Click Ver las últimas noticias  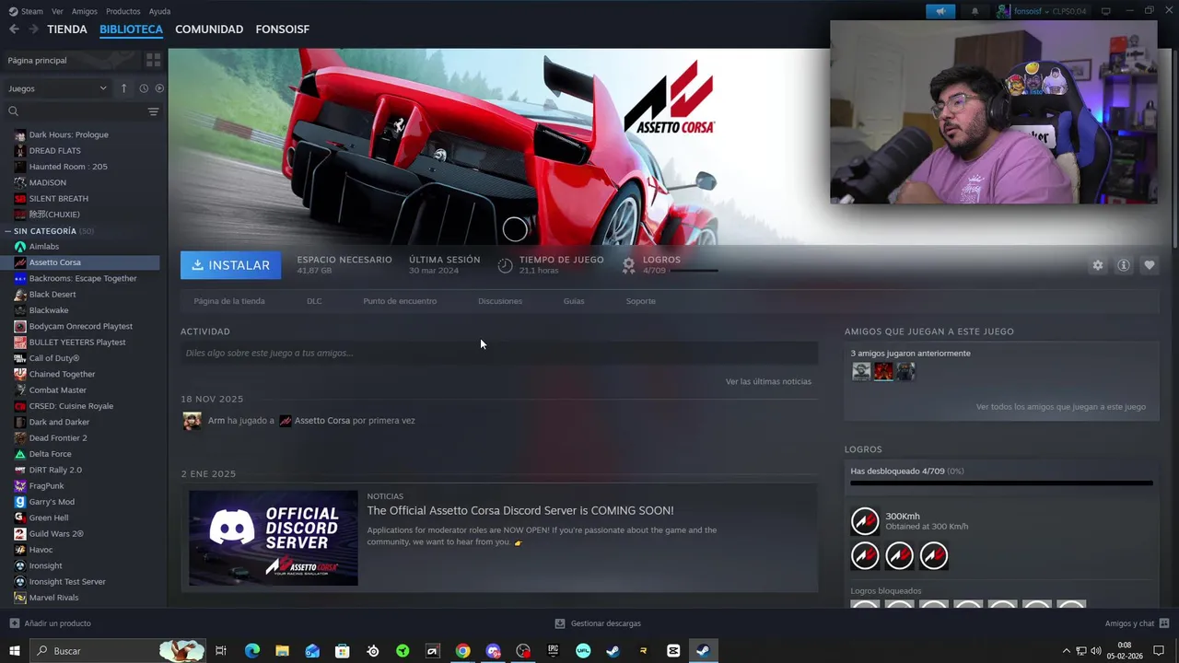(x=768, y=381)
